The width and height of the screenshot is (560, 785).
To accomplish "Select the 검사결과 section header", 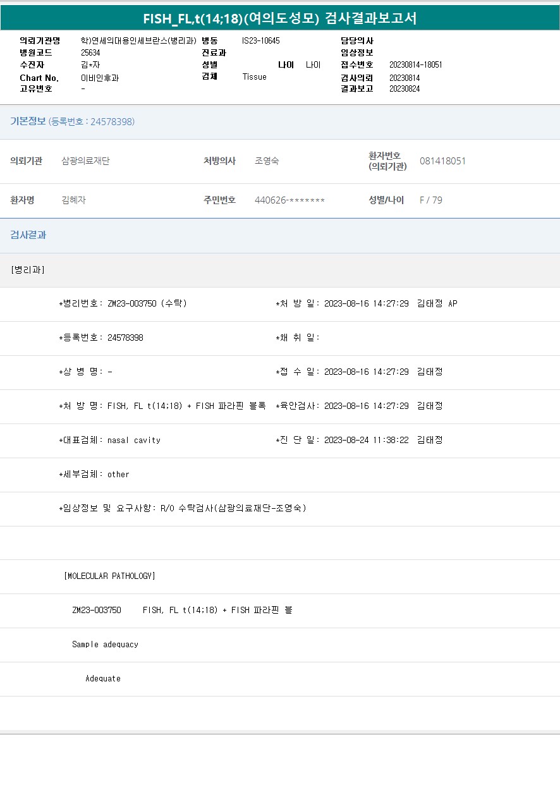I will pos(28,235).
